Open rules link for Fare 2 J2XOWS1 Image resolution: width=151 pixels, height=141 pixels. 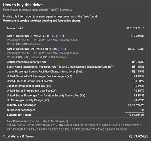[62, 49]
